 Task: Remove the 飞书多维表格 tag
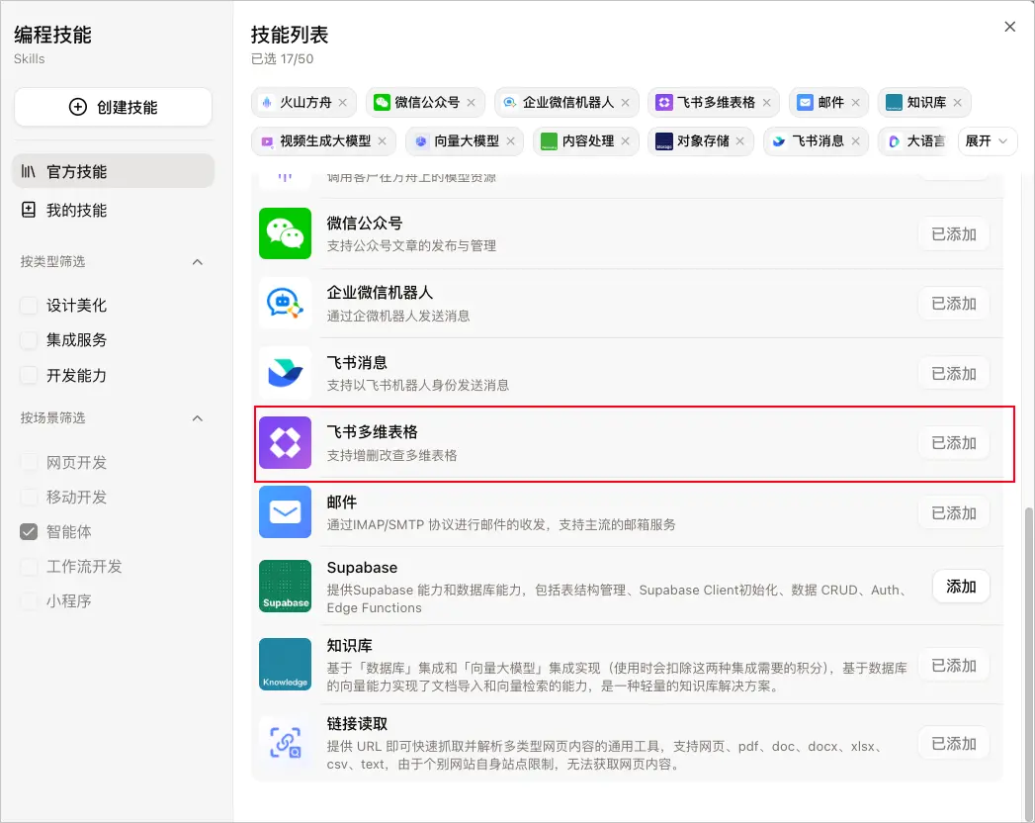click(766, 102)
